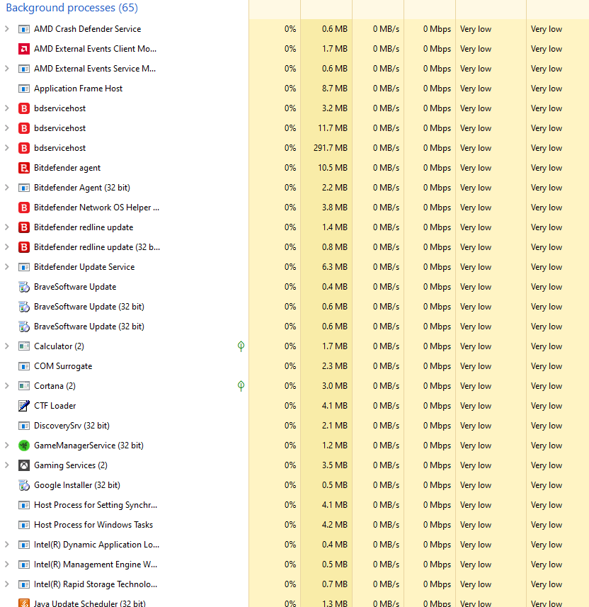Image resolution: width=589 pixels, height=607 pixels.
Task: Click the 10.5 MB memory value
Action: [333, 168]
